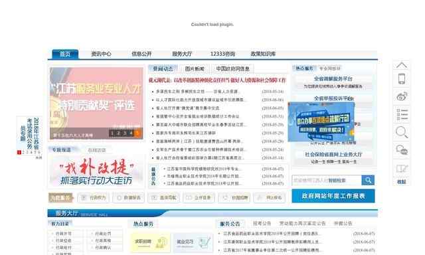Open the 资讯中心 navigation tab

point(101,54)
